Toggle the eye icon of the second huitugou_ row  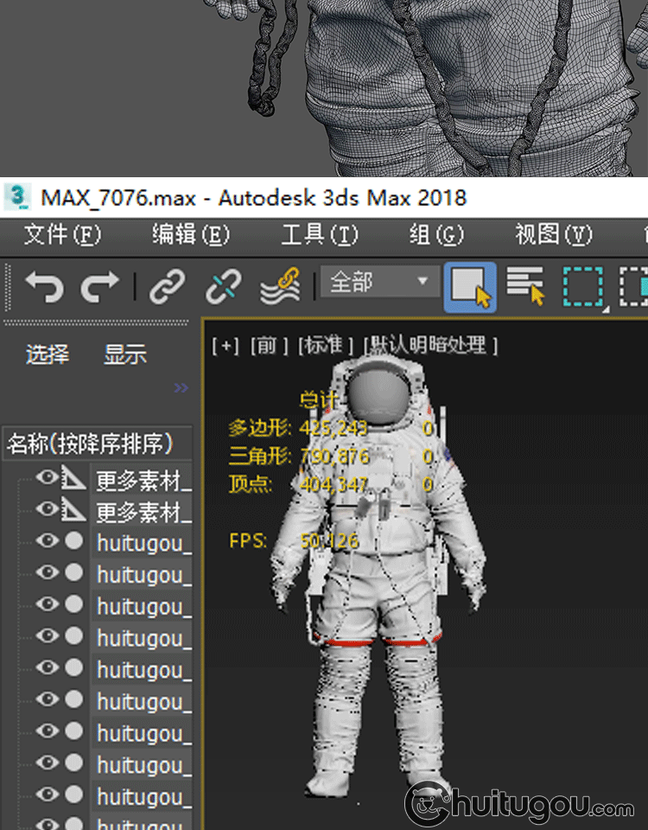click(47, 572)
